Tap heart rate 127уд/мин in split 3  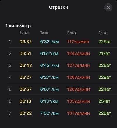[78, 66]
